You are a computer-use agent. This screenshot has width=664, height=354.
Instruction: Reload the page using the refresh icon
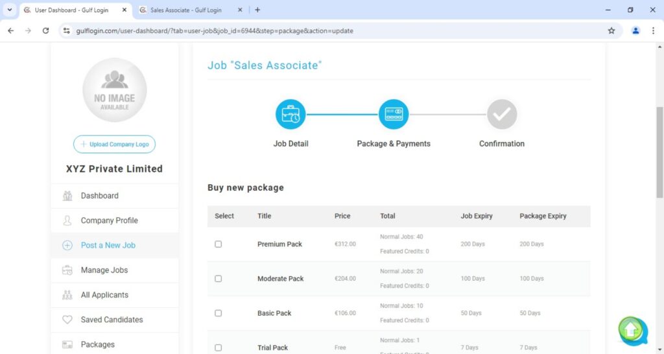45,30
